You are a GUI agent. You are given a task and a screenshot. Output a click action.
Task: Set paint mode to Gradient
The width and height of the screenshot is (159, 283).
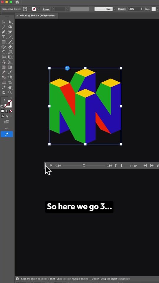[7, 111]
